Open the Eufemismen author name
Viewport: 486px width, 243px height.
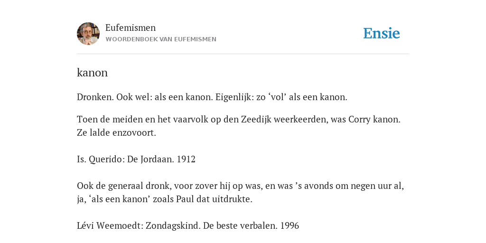[x=131, y=28]
